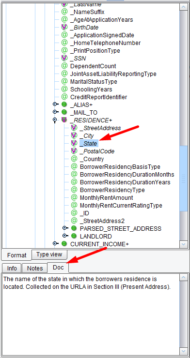Image resolution: width=190 pixels, height=358 pixels.
Task: Select the _City tree item
Action: pos(87,135)
